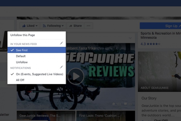Select Default news feed option
181x121 pixels.
(37, 56)
